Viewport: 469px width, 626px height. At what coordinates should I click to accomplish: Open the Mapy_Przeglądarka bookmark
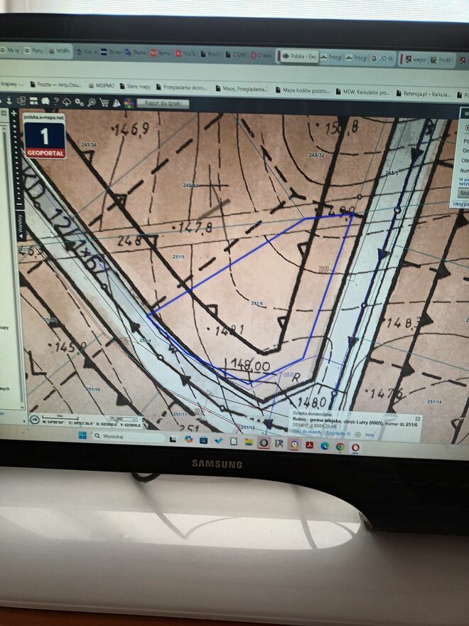click(x=242, y=89)
